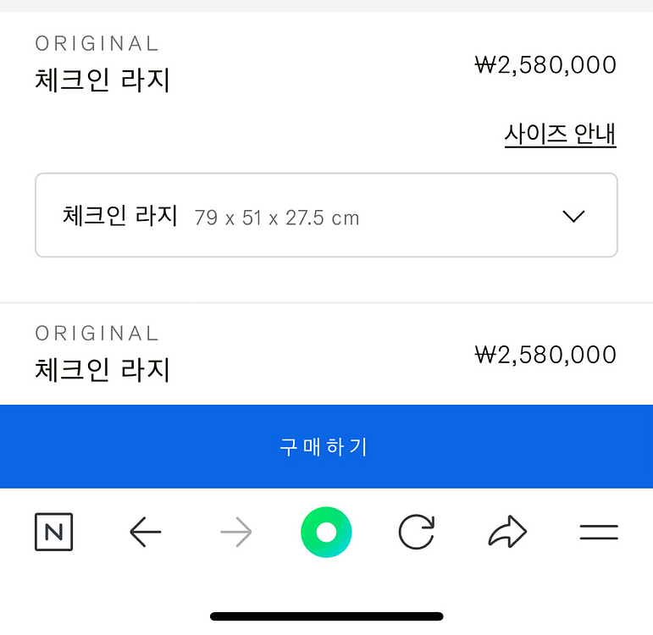Go forward with the right arrow
The image size is (653, 635).
(x=235, y=533)
